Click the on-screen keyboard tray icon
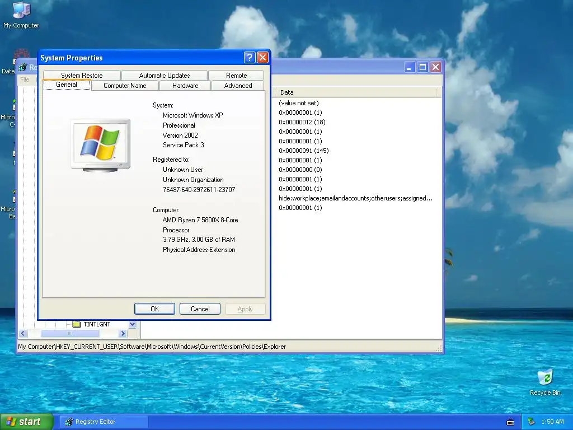 (510, 422)
